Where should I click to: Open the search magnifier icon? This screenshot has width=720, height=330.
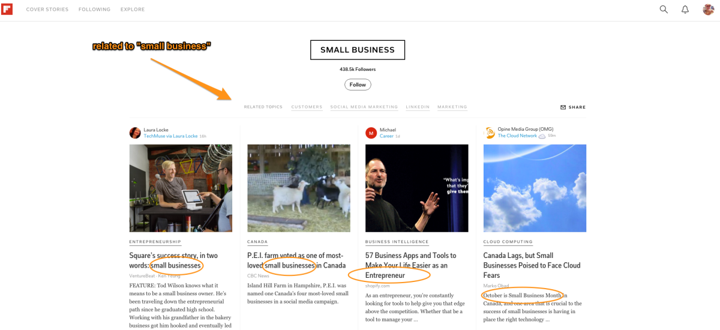click(664, 9)
